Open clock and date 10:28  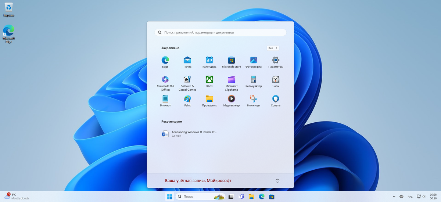point(433,196)
